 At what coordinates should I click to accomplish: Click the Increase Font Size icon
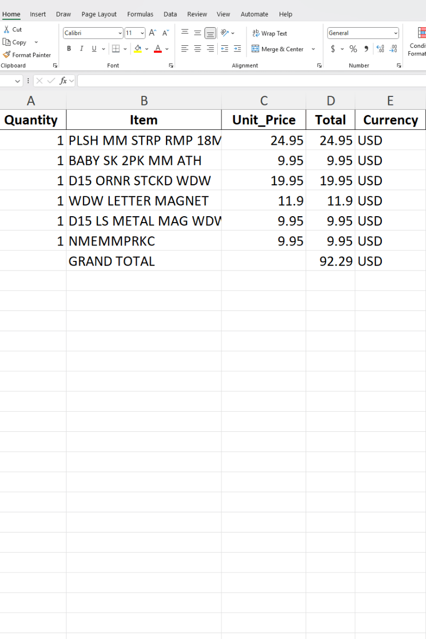[152, 32]
